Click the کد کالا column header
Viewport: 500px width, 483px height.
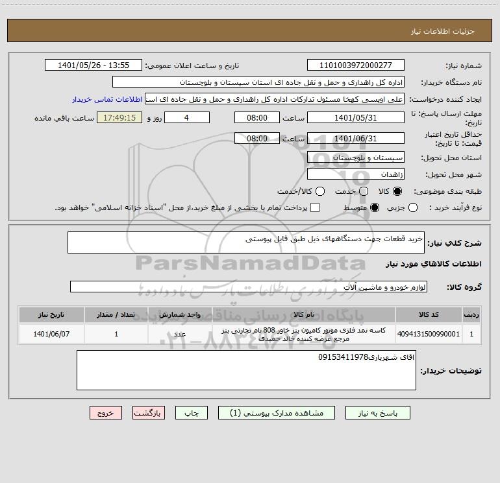pos(429,314)
